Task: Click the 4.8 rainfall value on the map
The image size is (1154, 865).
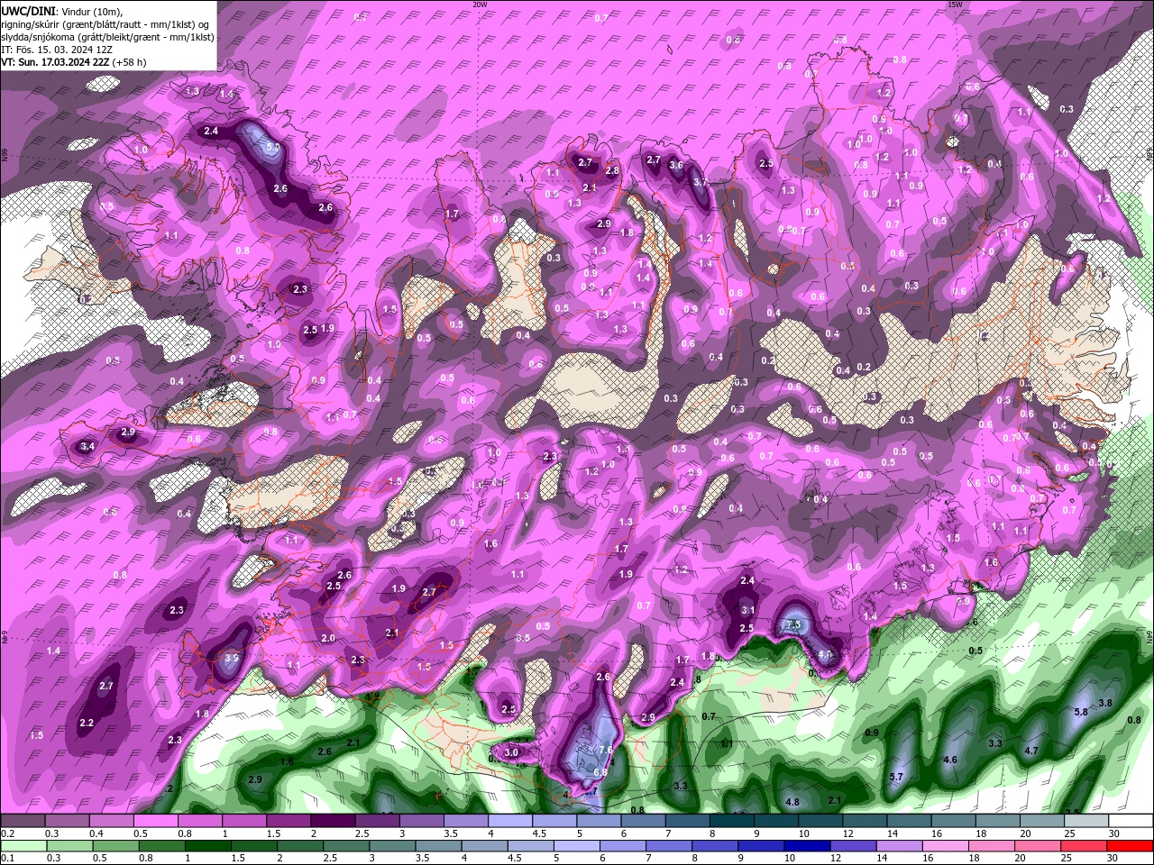Action: [792, 802]
